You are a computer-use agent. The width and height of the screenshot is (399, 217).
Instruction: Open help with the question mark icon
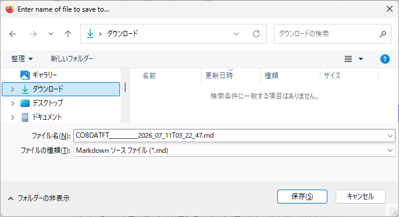point(385,59)
